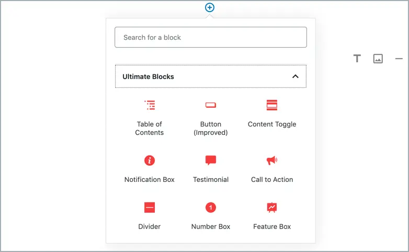This screenshot has width=409, height=252.
Task: Add the Feature Box chart icon
Action: tap(272, 208)
